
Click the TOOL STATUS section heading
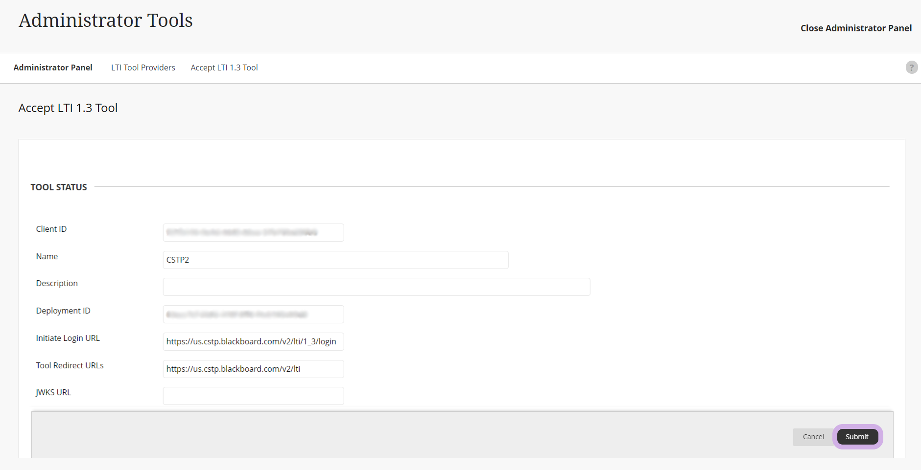59,187
